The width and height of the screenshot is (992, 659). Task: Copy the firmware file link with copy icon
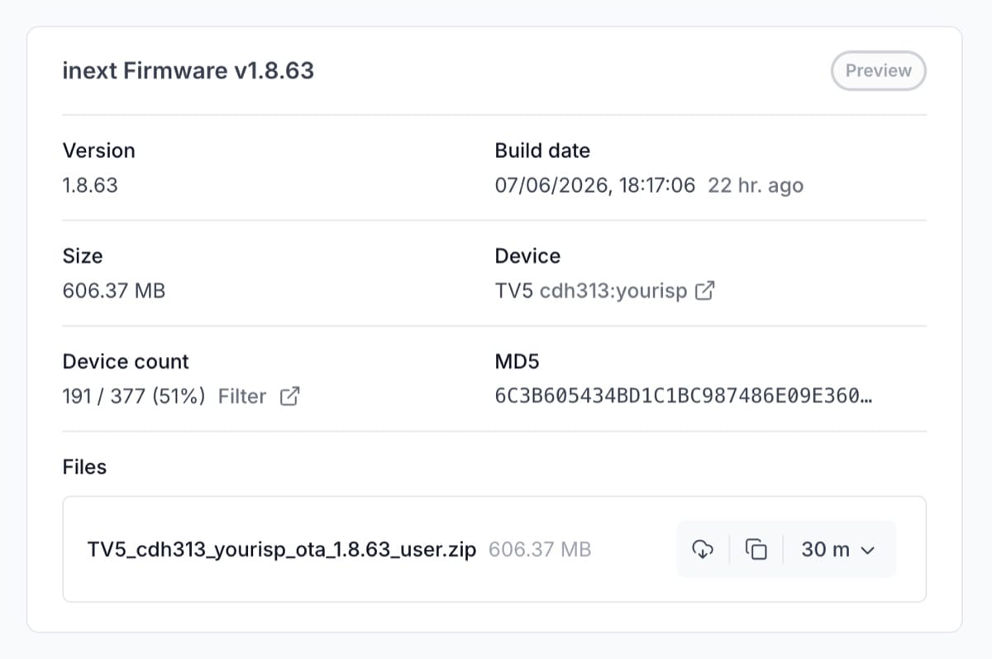point(756,549)
